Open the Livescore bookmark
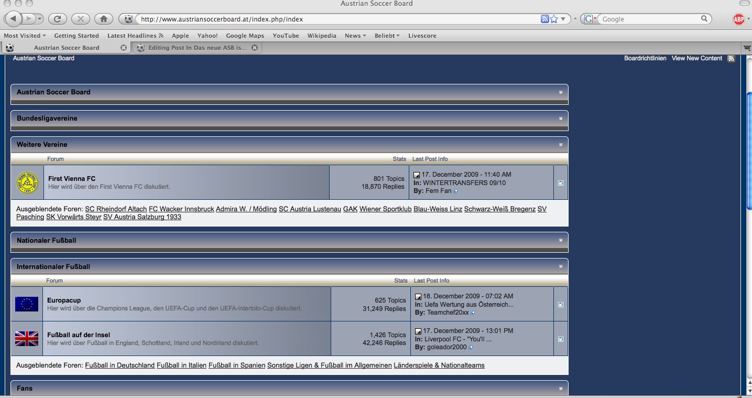Image resolution: width=752 pixels, height=398 pixels. click(422, 36)
